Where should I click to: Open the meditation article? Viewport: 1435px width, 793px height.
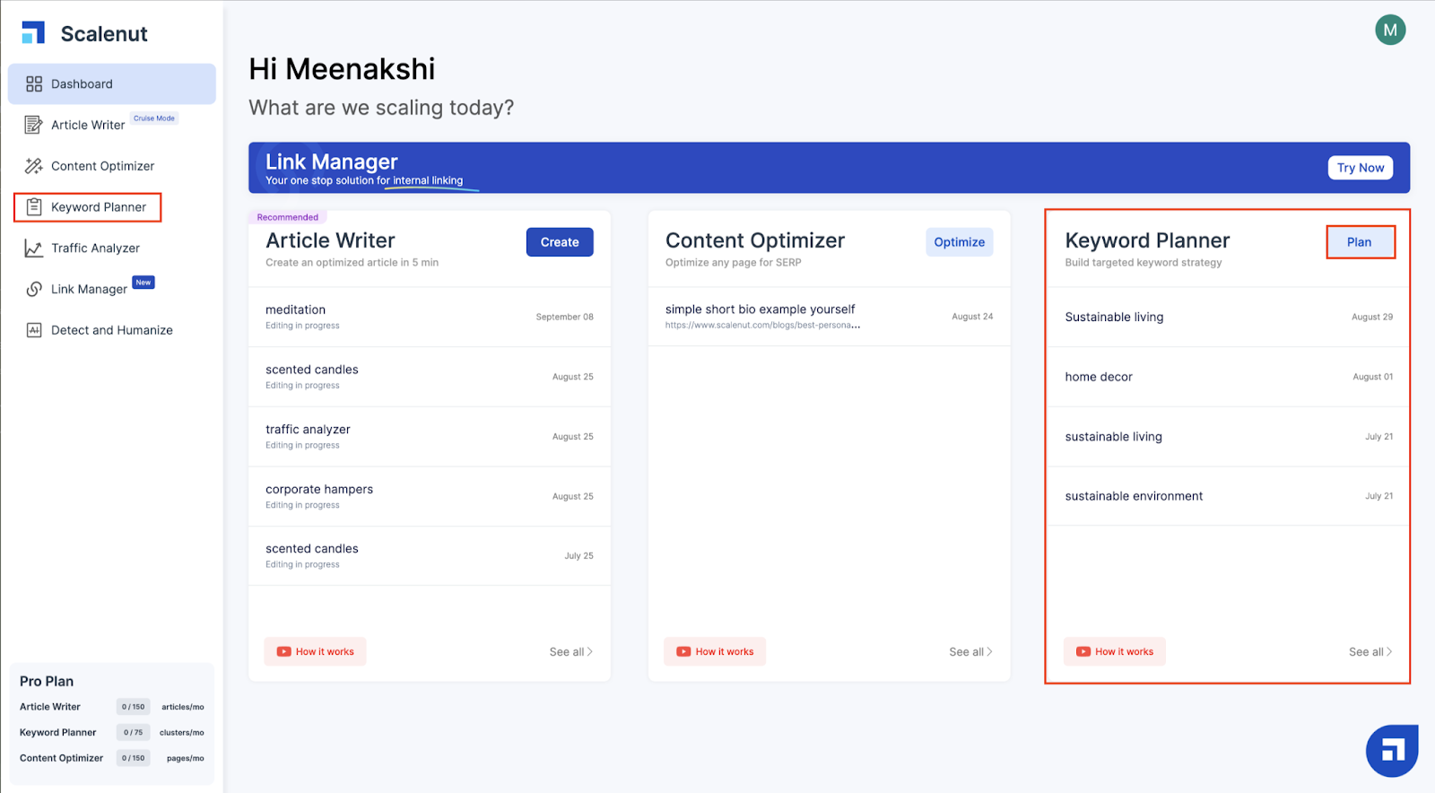tap(430, 317)
